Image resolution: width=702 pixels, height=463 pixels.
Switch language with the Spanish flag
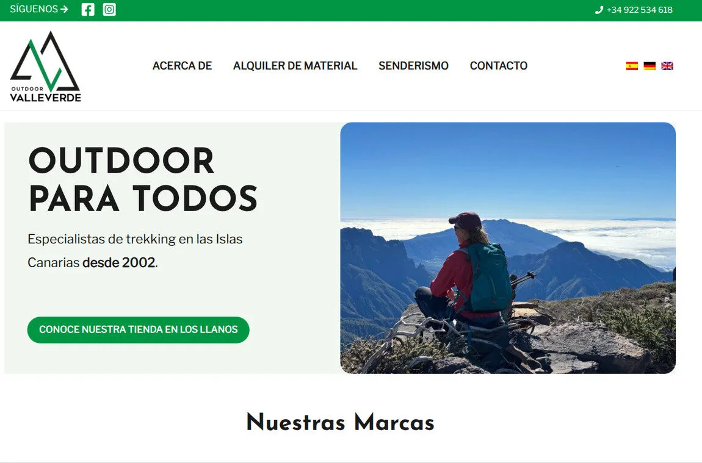(x=632, y=66)
